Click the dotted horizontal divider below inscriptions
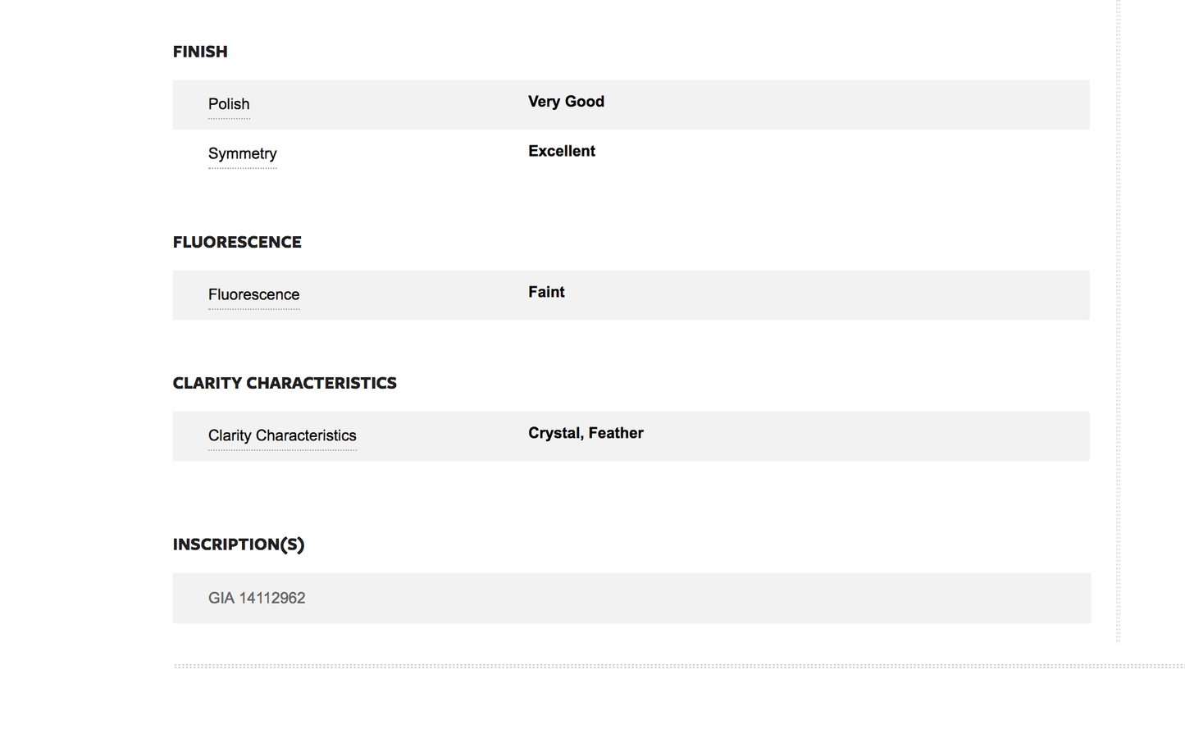Screen dimensions: 1185x729 tap(679, 666)
